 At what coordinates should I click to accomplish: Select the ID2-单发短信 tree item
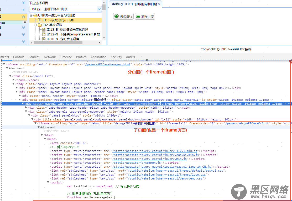52,25
